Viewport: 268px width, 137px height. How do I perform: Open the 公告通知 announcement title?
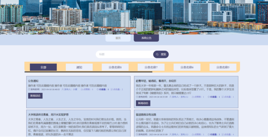click(x=33, y=81)
